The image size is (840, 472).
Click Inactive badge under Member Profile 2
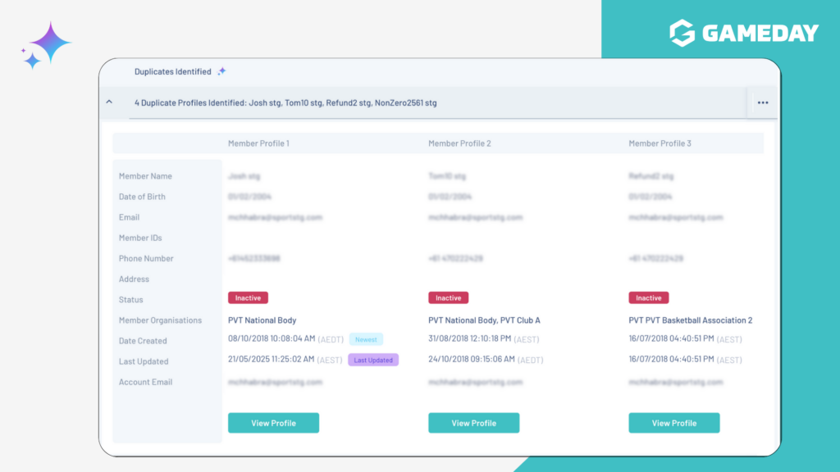[x=449, y=297]
